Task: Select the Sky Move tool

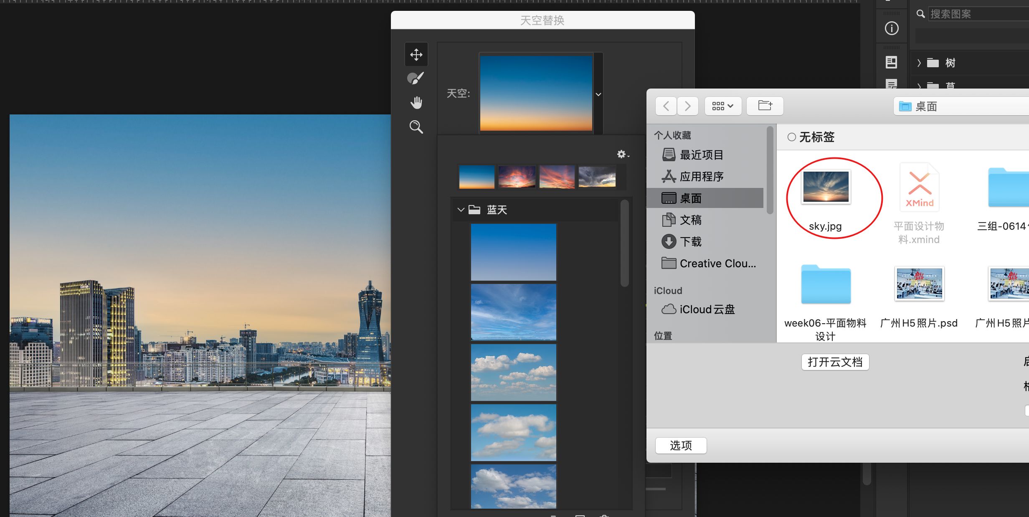Action: (x=416, y=54)
